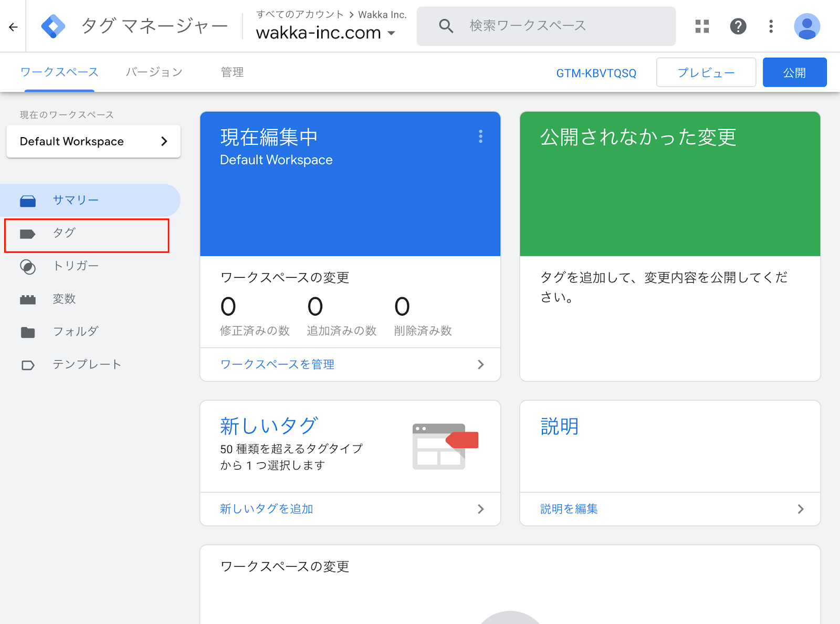This screenshot has width=840, height=624.
Task: Click the 説明を編集 link
Action: pyautogui.click(x=569, y=509)
